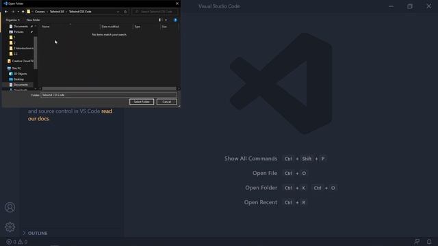Select This PC in the navigation tree
The width and height of the screenshot is (438, 246).
tap(14, 68)
